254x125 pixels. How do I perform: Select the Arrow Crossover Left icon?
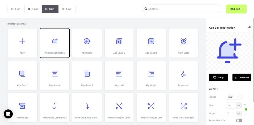tap(151, 108)
